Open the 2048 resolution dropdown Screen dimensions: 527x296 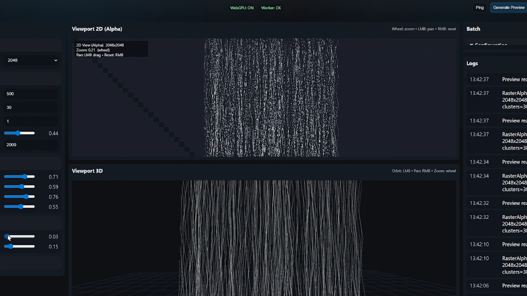click(32, 60)
